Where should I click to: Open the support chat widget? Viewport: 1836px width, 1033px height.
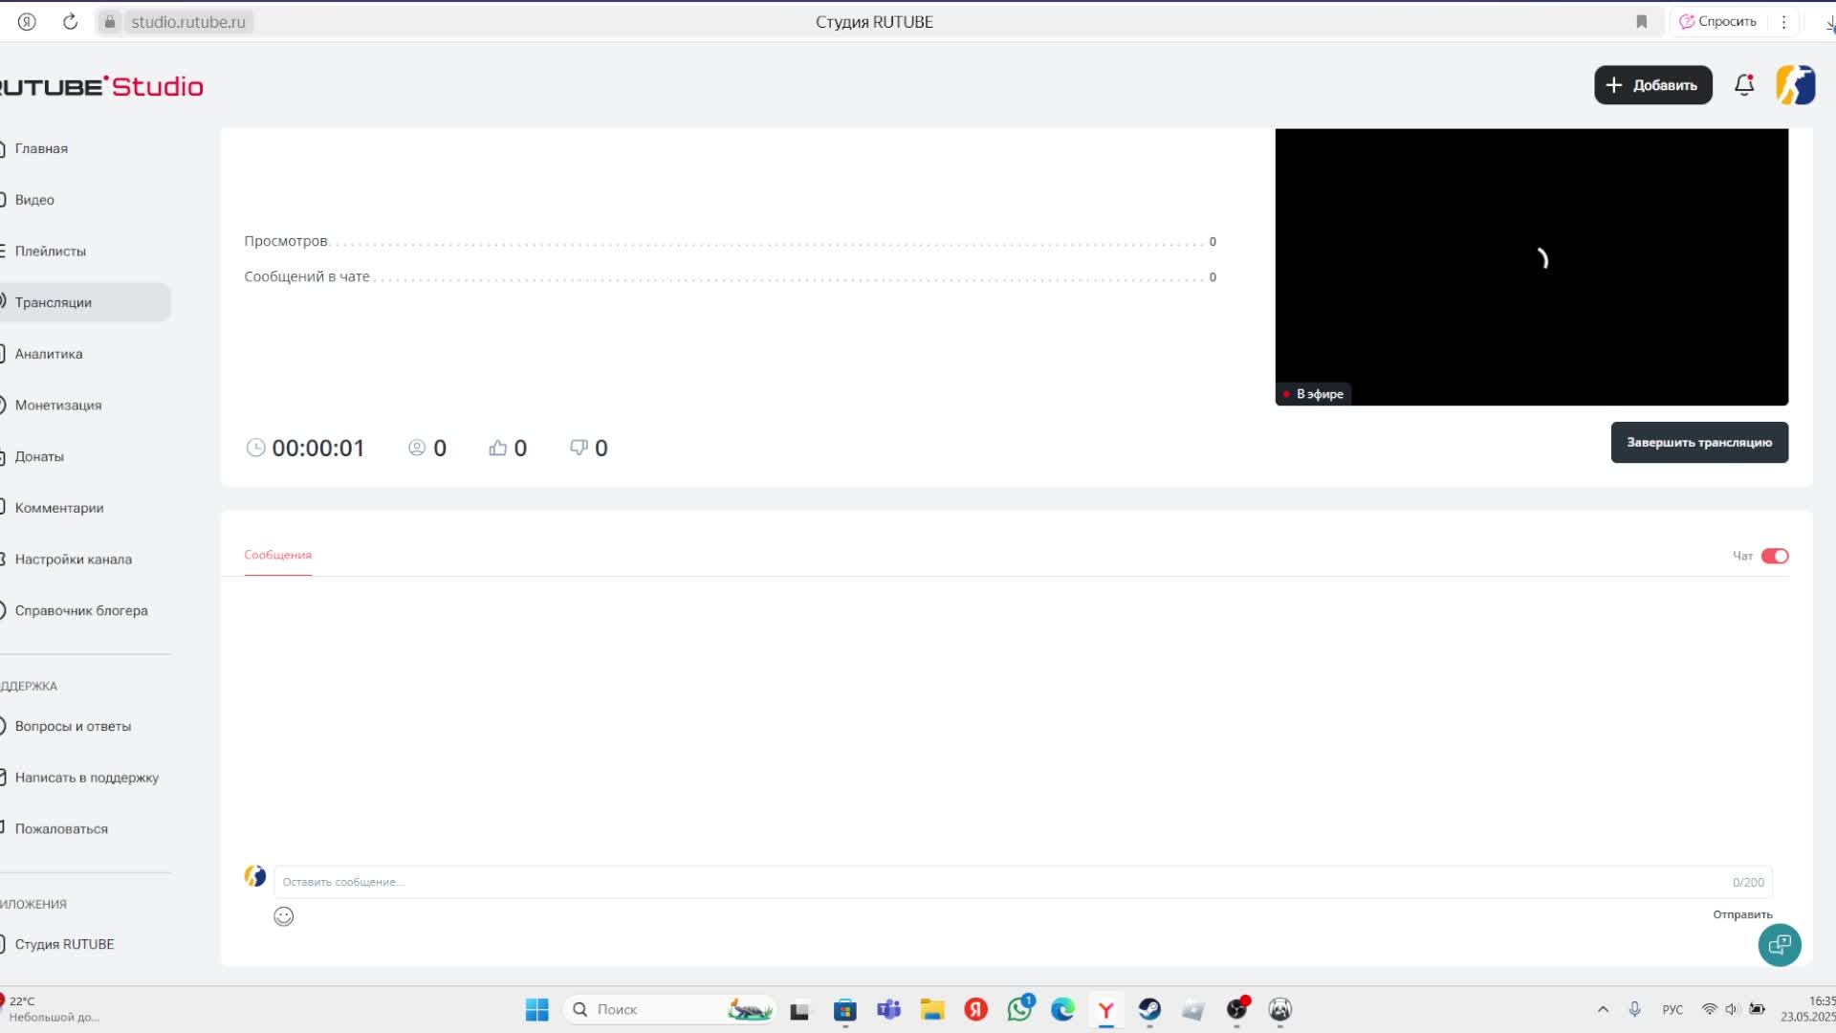point(1780,945)
